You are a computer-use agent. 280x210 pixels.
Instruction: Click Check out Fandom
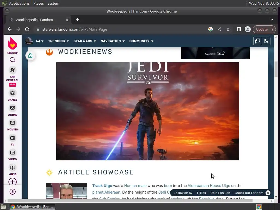(x=249, y=193)
